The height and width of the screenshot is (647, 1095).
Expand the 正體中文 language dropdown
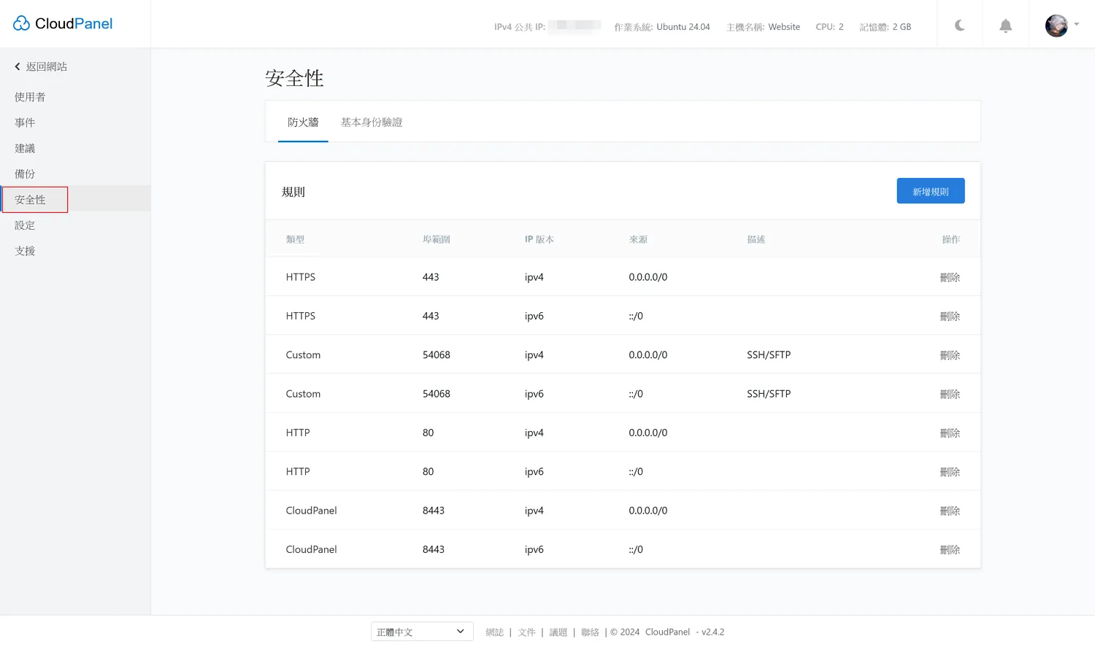(x=421, y=632)
